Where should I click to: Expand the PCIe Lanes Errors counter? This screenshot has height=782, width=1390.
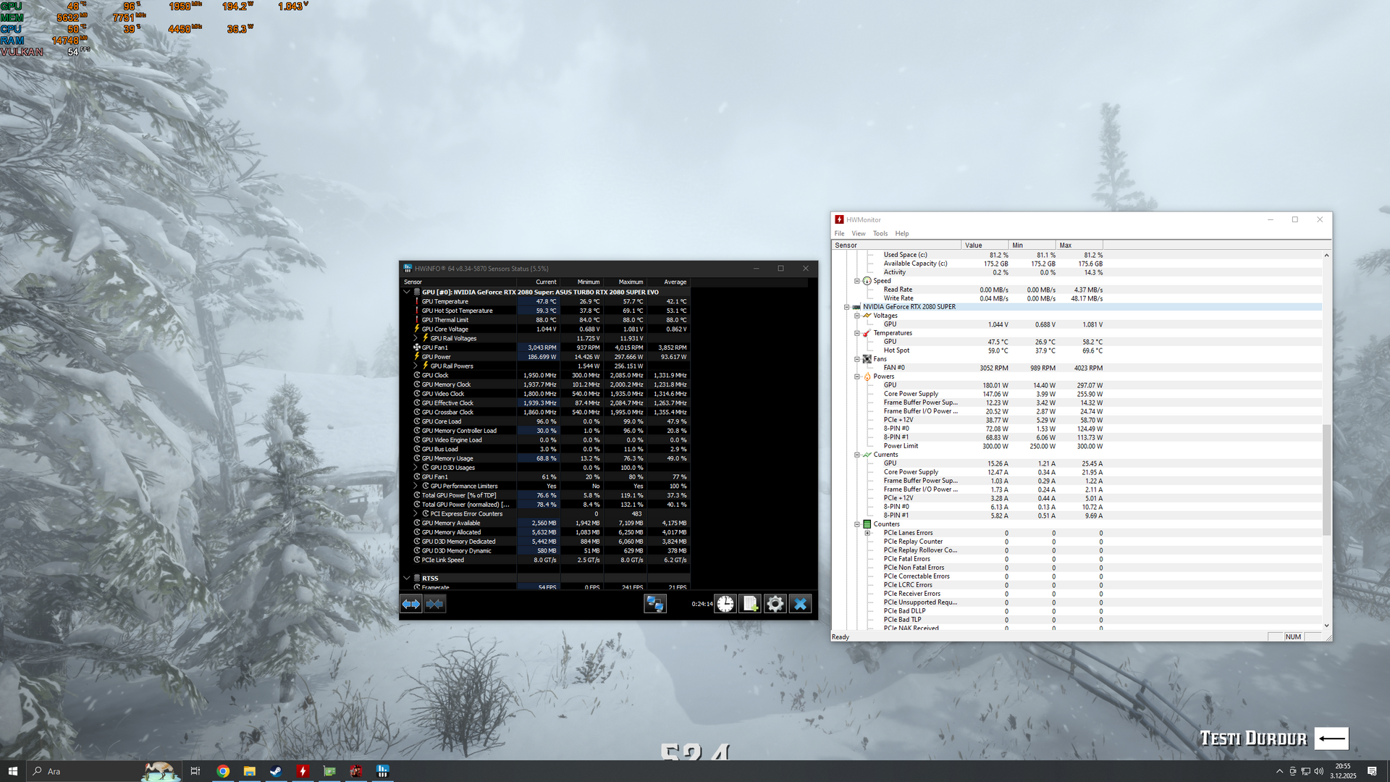pos(867,533)
